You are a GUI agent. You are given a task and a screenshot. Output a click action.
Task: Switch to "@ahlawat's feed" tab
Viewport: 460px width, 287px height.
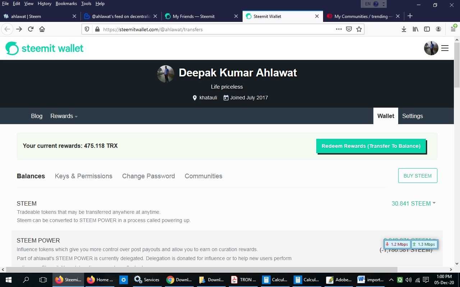tap(120, 16)
